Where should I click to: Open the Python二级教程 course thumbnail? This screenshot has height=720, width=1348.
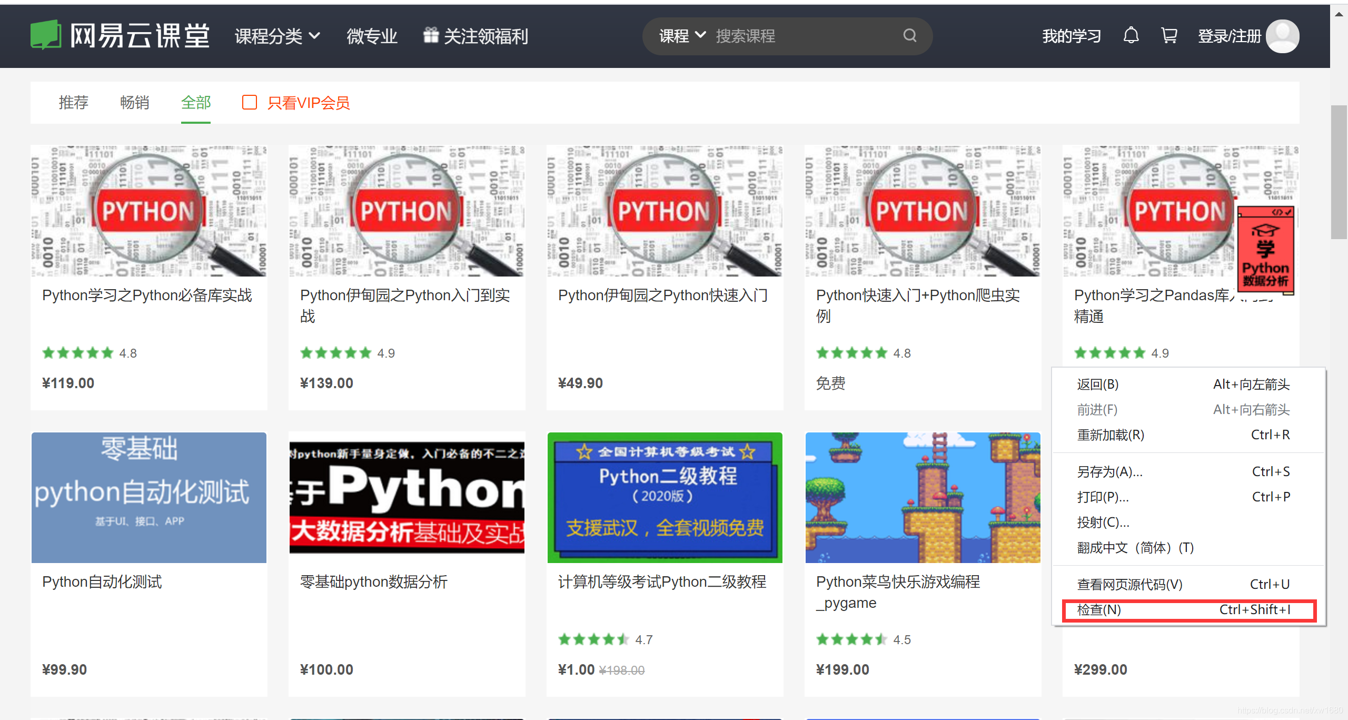(665, 497)
